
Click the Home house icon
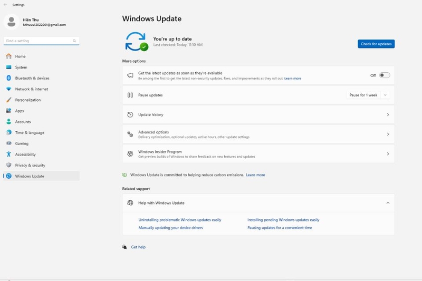[x=9, y=56]
